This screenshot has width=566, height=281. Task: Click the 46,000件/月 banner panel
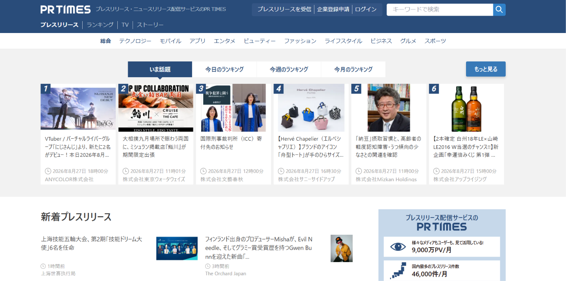[x=442, y=270]
